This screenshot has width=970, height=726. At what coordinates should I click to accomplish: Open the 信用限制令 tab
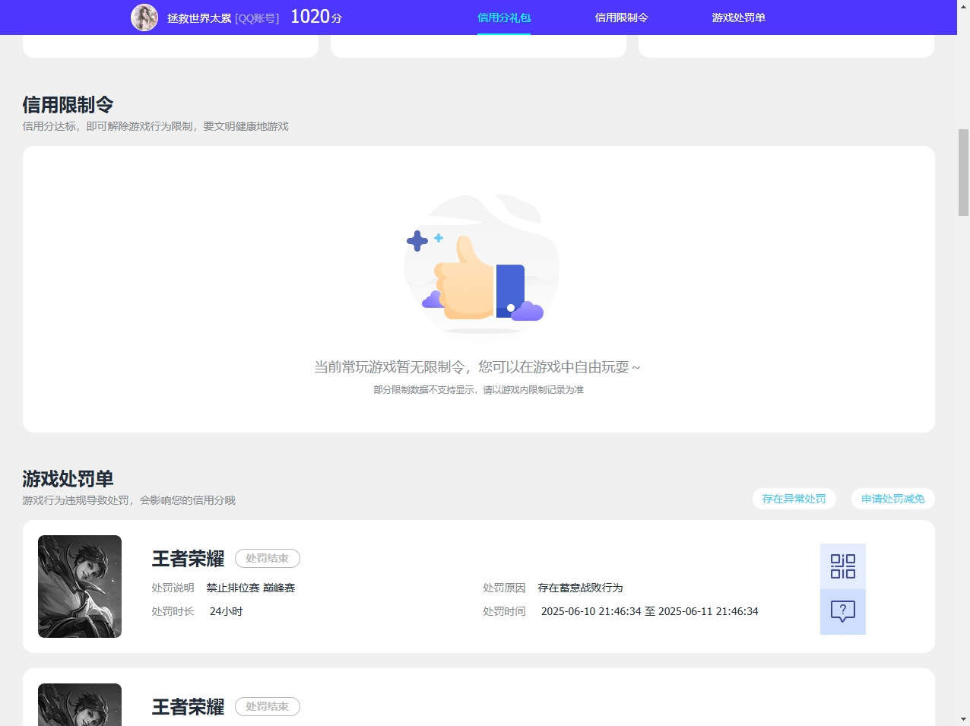point(621,17)
